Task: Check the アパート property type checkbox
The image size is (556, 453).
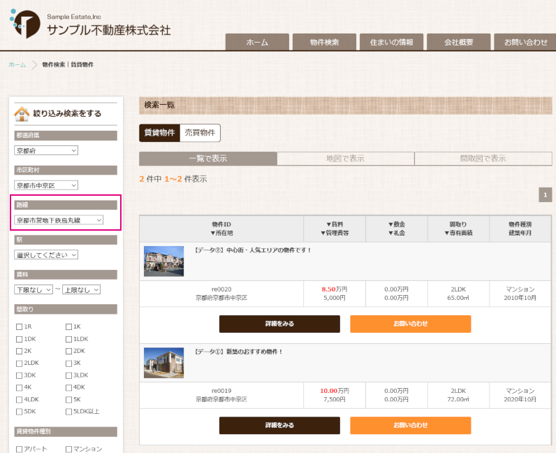Action: point(19,449)
